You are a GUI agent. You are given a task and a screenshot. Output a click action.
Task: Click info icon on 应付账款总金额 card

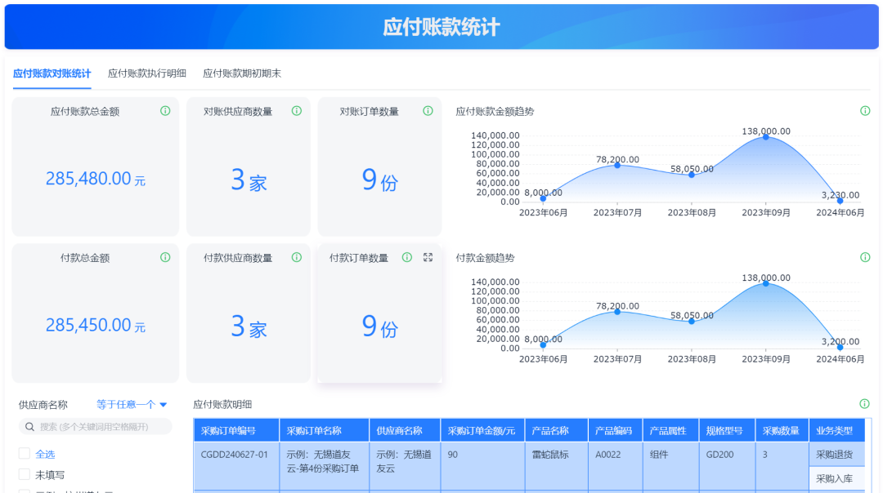(x=165, y=111)
